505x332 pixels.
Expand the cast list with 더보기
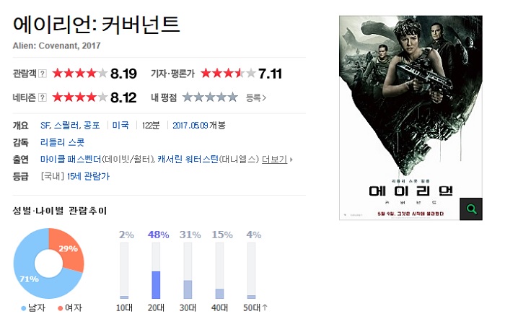coord(277,160)
